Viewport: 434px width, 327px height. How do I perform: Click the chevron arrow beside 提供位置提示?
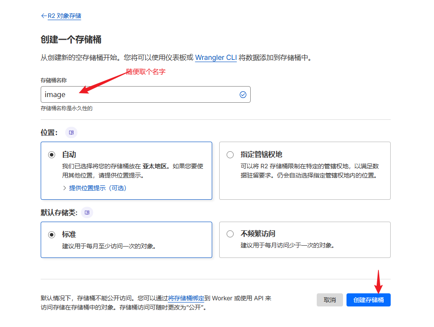click(x=65, y=188)
